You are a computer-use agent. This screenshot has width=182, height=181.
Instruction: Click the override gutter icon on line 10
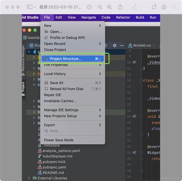coord(134,62)
